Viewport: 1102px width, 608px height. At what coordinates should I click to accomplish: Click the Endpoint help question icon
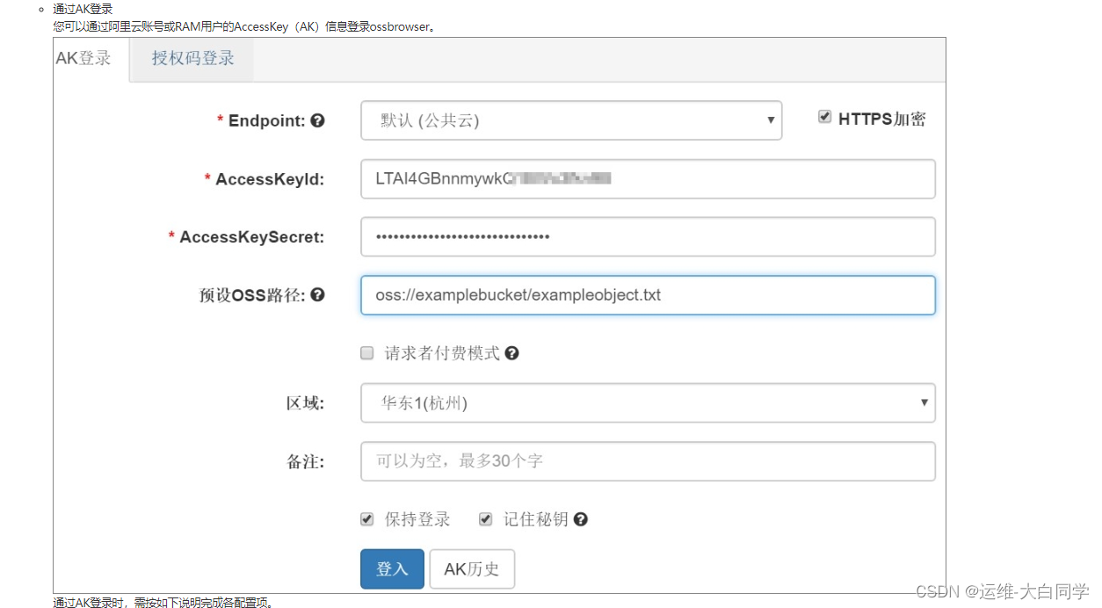coord(318,120)
